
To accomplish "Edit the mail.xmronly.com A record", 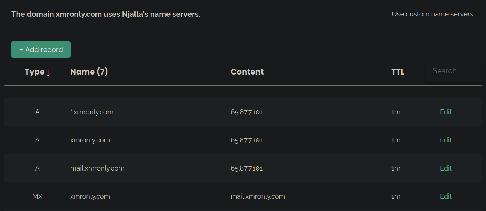I will pos(445,168).
